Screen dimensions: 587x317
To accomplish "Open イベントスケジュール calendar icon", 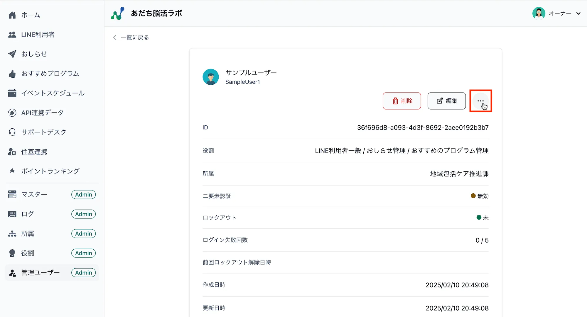I will tap(12, 93).
